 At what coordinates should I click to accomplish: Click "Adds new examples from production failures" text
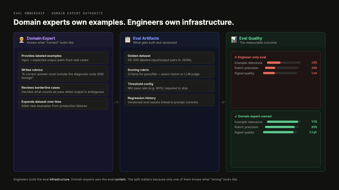point(54,106)
